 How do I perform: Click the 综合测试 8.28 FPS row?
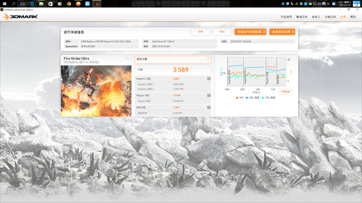173,113
